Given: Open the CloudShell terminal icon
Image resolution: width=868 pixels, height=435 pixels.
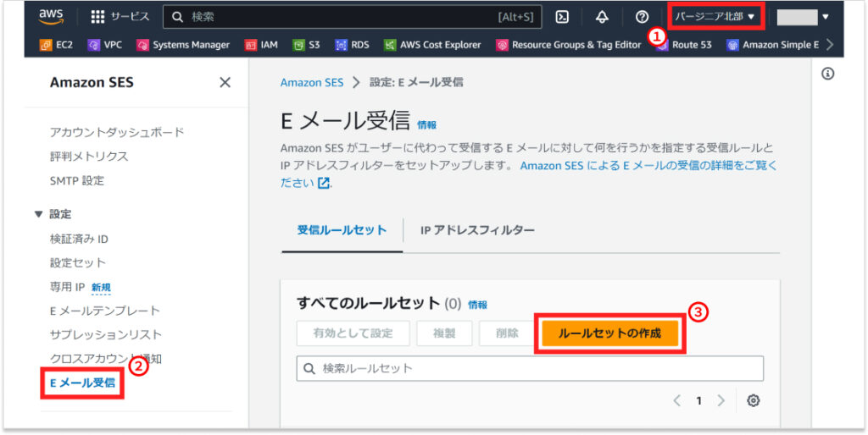Looking at the screenshot, I should (x=563, y=17).
